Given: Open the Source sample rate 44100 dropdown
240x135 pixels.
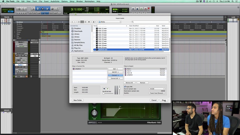Looking at the screenshot, I should (x=157, y=89).
